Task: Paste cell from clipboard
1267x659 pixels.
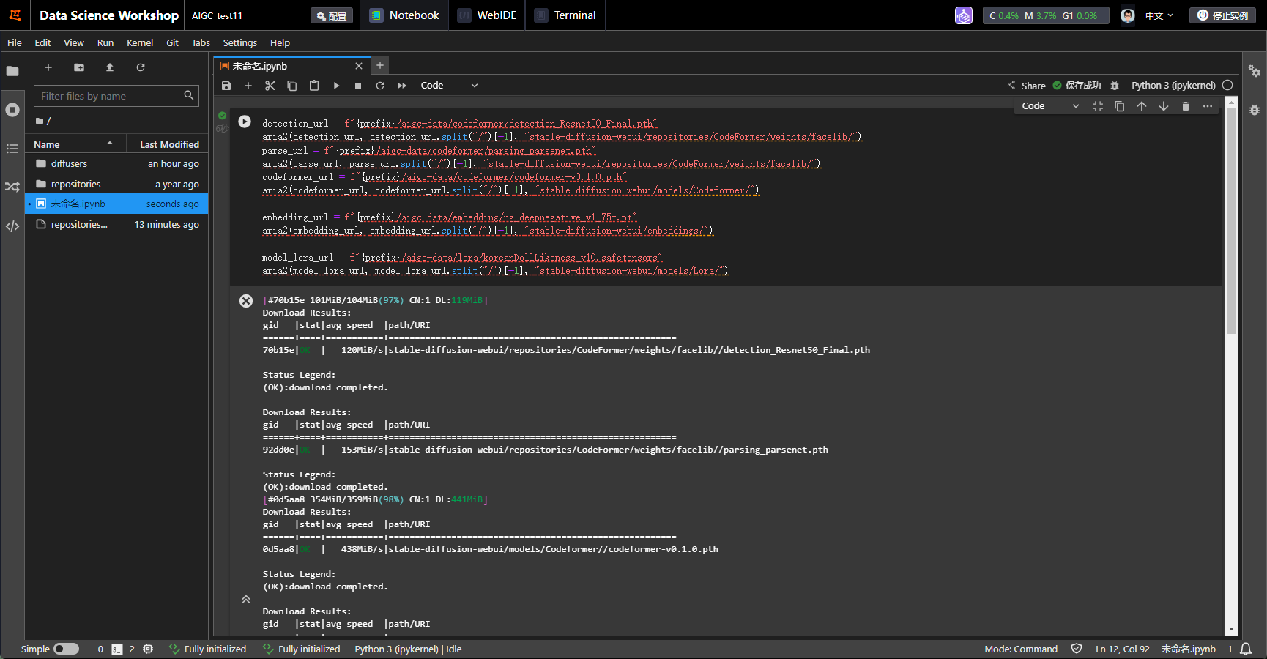Action: [x=314, y=86]
